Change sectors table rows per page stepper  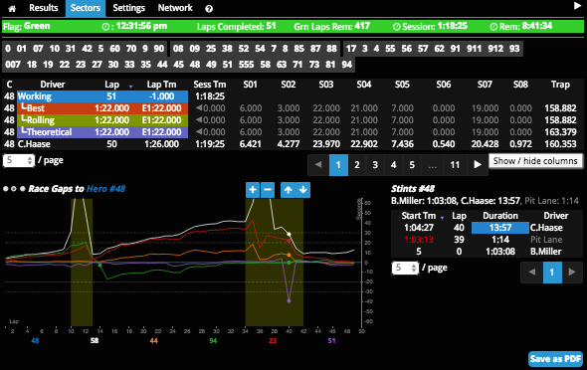(19, 160)
